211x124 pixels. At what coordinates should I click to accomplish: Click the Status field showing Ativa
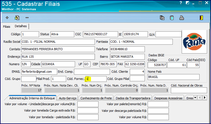[62, 34]
